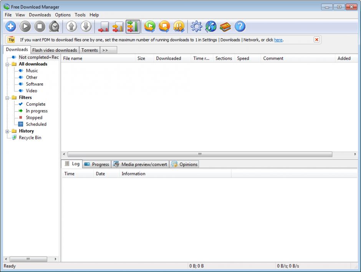Close the tip bar with red X
This screenshot has width=361, height=272.
(x=316, y=40)
